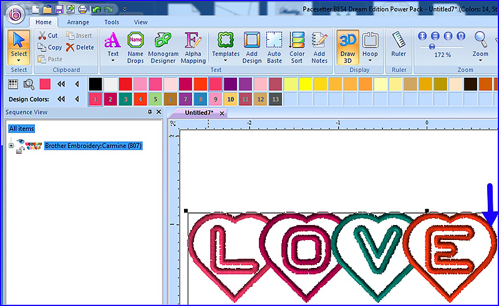Screen dimensions: 499x306
Task: Toggle eye visibility for Brother Embroidery item
Action: 21,141
